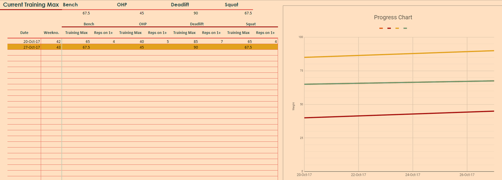The width and height of the screenshot is (502, 180).
Task: Click Squat reps value 4 in 20-Oct-17 row
Action: tap(276, 41)
